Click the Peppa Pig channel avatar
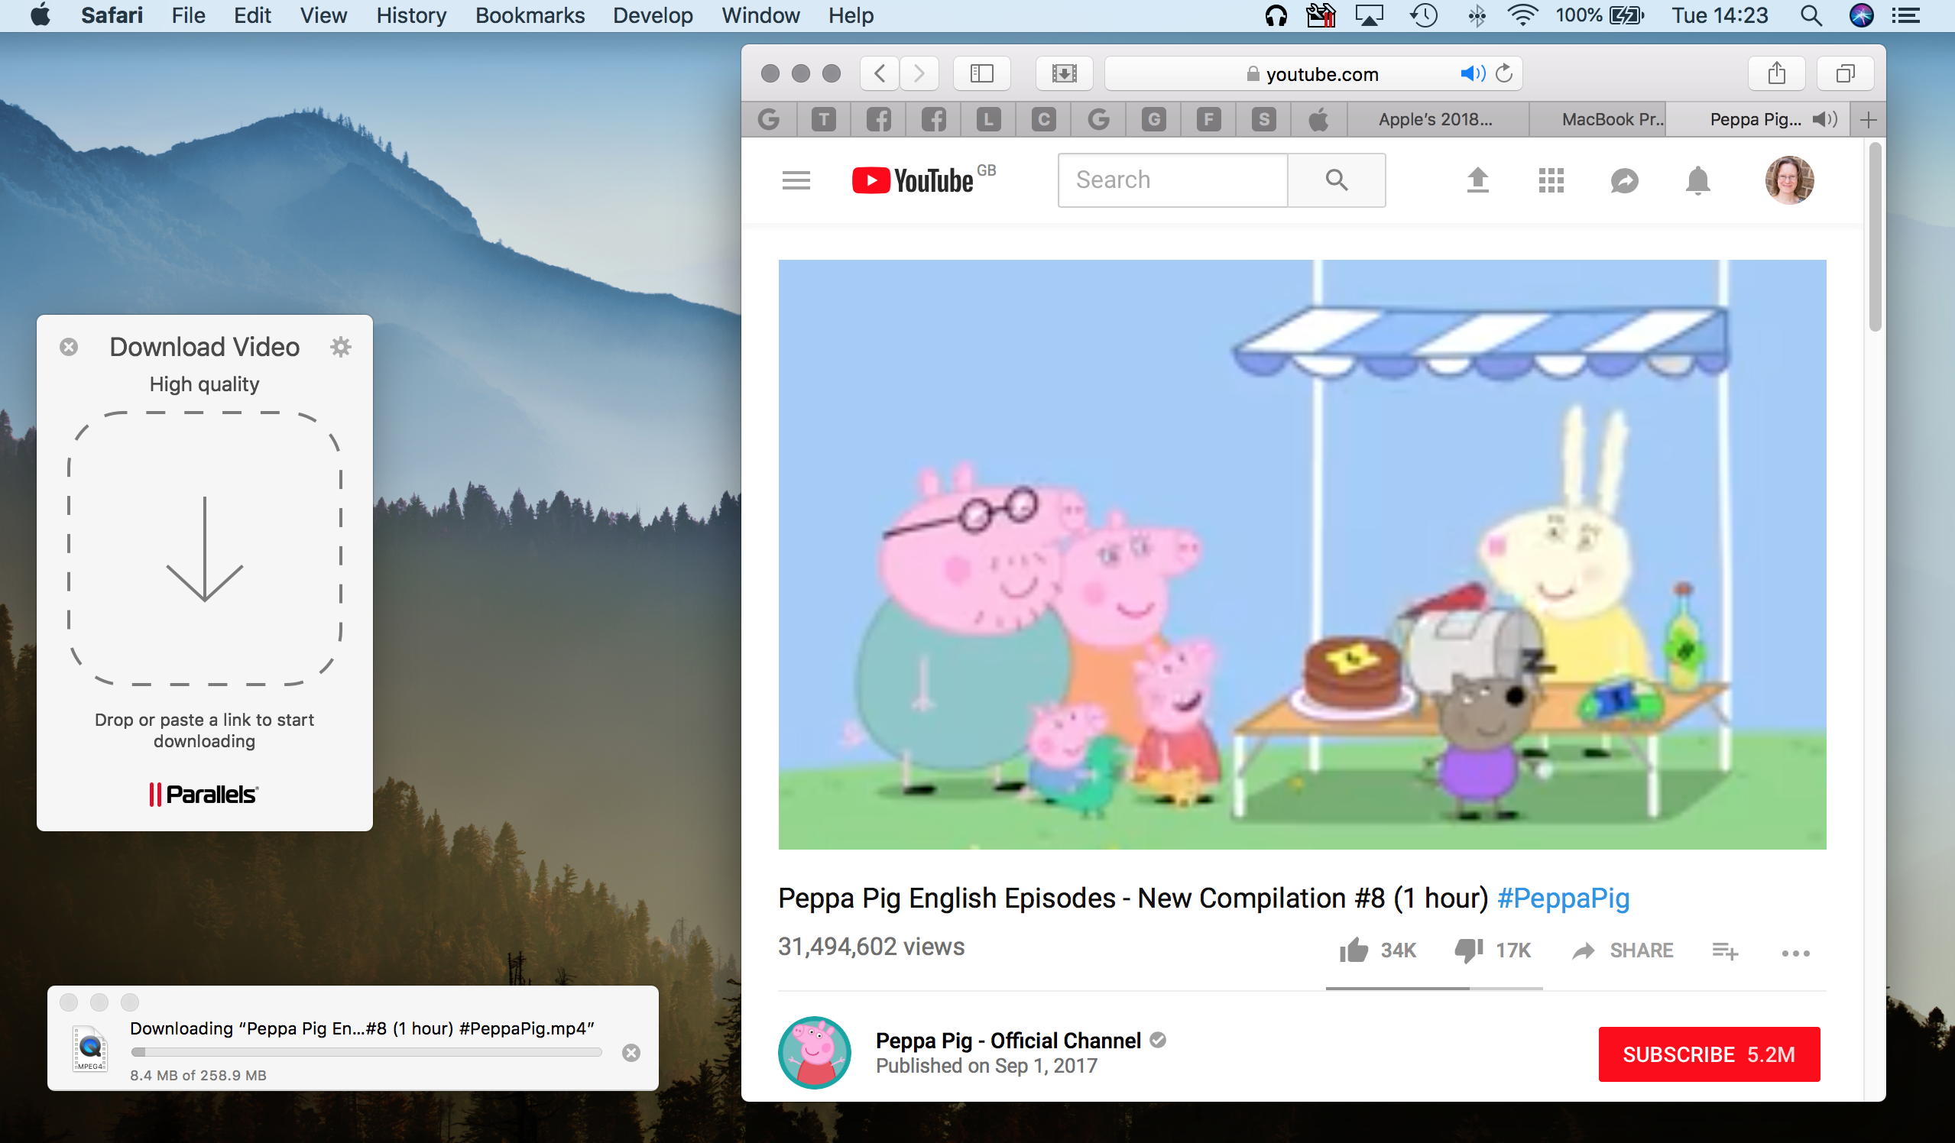Viewport: 1955px width, 1143px height. 815,1052
